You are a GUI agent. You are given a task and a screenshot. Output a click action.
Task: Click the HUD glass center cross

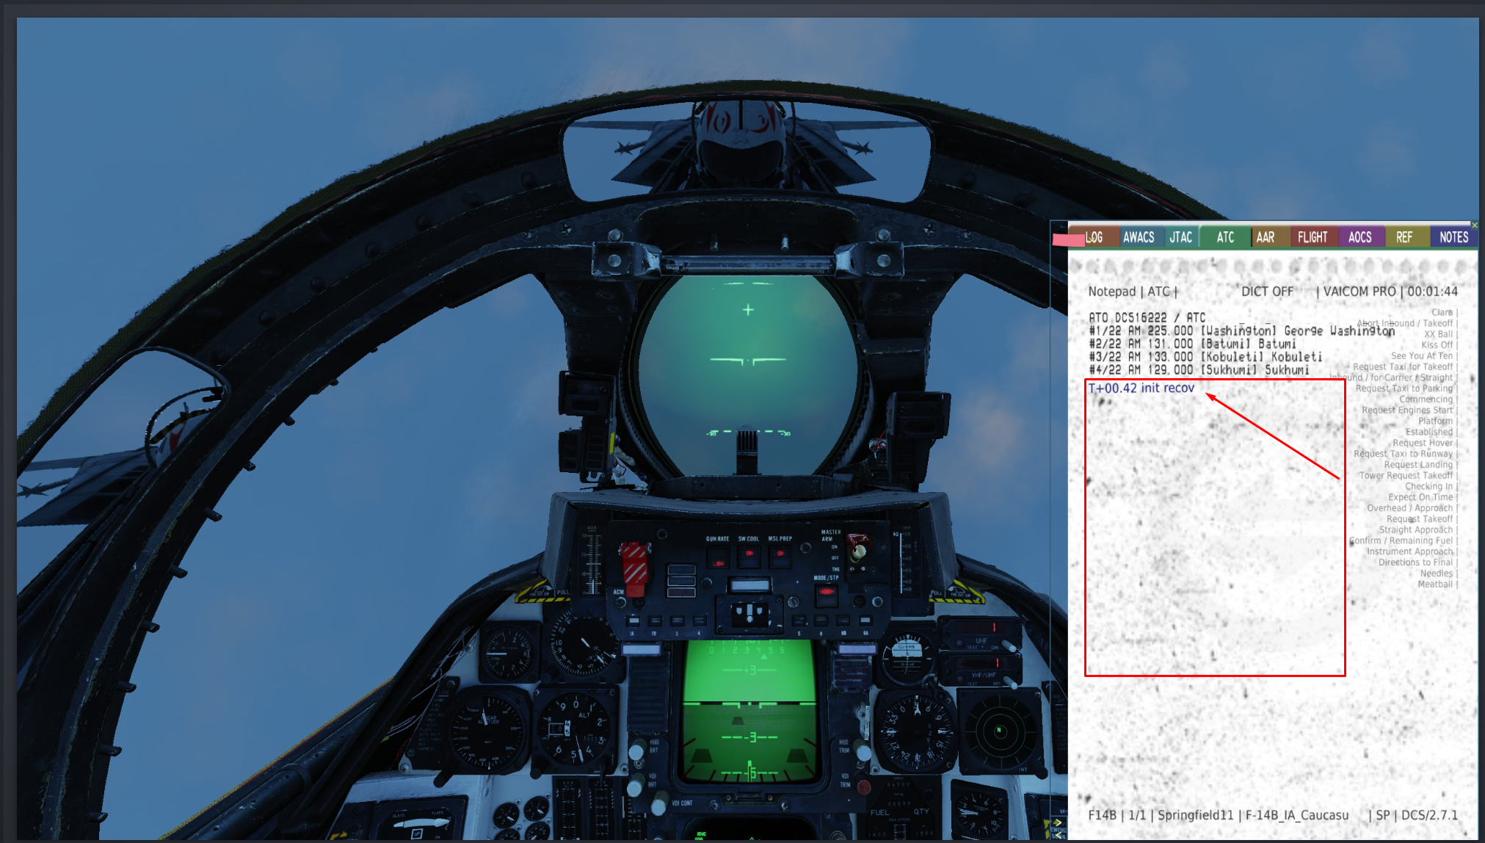(748, 310)
